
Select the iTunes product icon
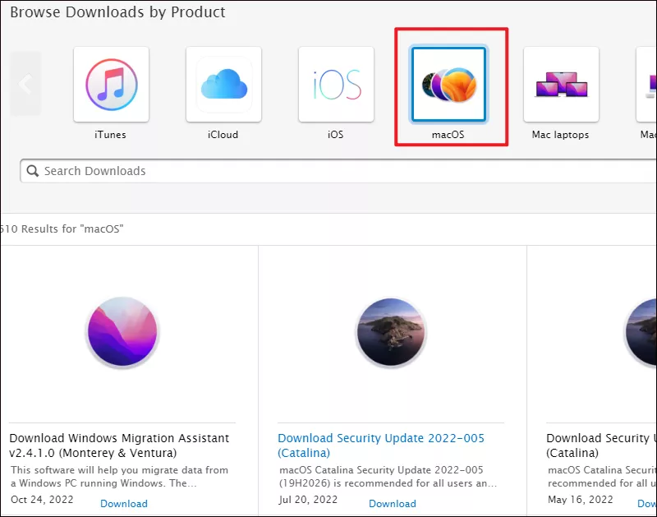111,85
